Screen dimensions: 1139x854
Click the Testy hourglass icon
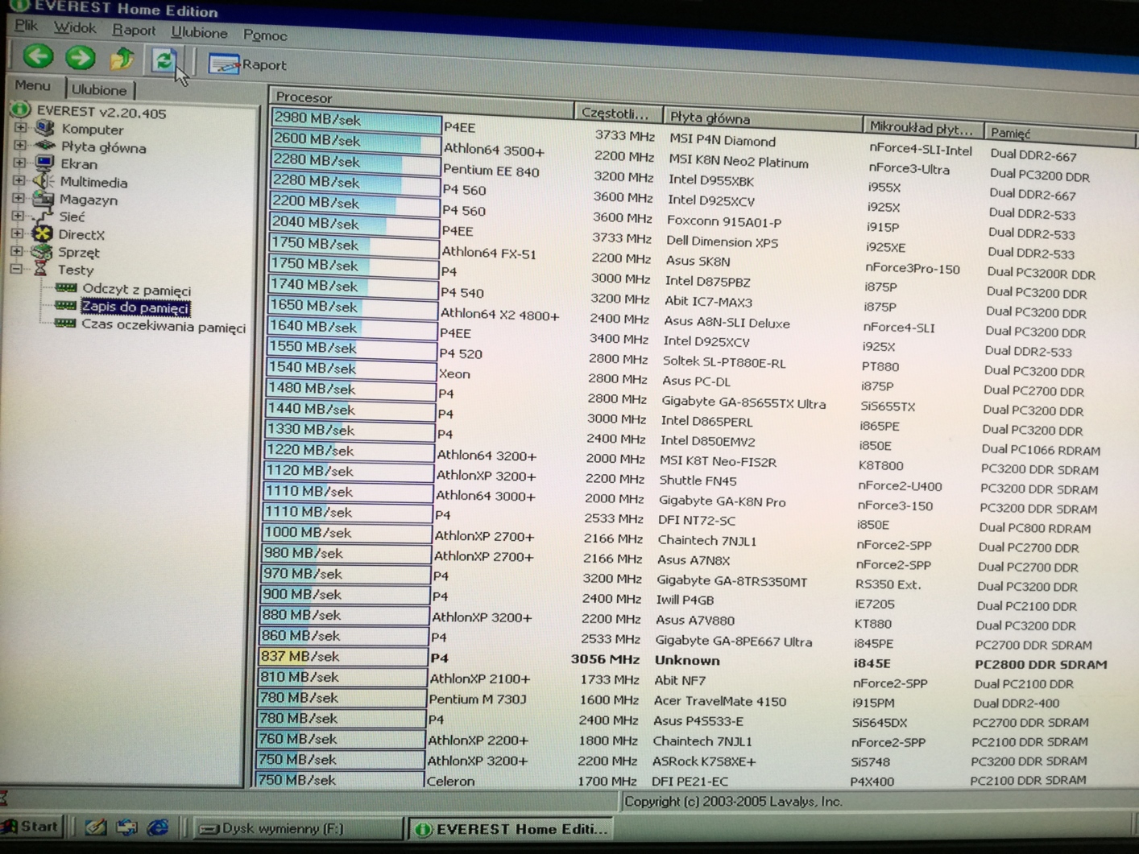pos(40,270)
